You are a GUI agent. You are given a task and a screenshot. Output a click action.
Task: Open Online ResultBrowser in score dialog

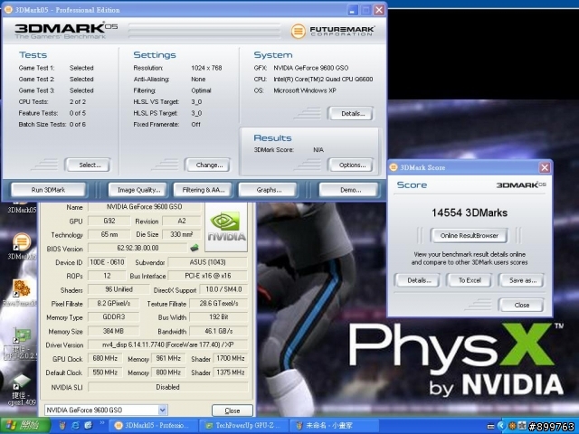[469, 235]
